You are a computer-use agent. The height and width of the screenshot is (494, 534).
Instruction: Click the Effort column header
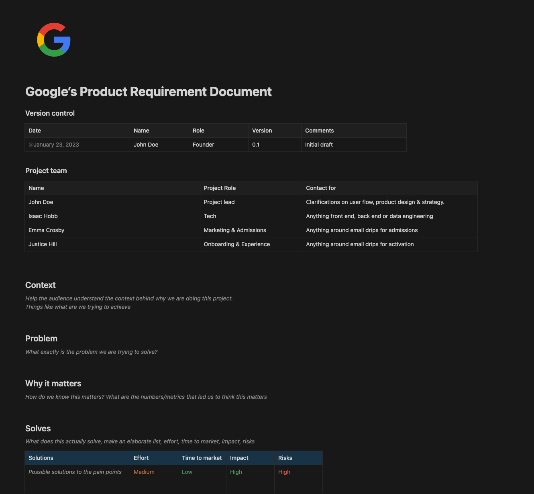coord(154,458)
